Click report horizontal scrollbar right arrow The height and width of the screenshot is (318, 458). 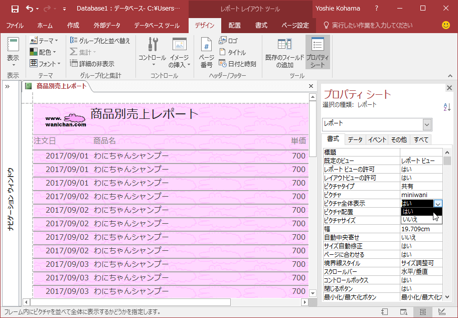(304, 302)
